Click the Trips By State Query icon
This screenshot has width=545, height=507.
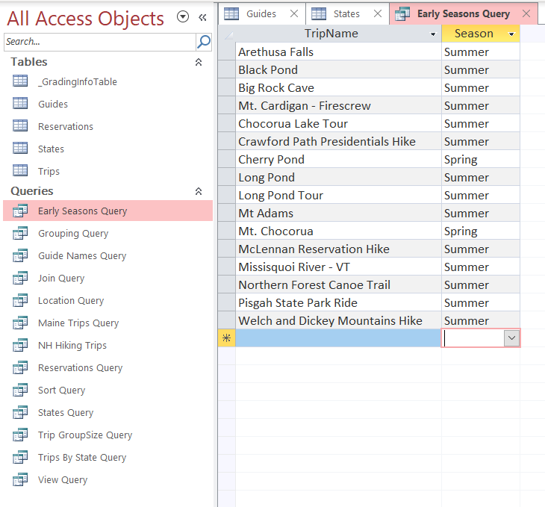click(x=20, y=457)
